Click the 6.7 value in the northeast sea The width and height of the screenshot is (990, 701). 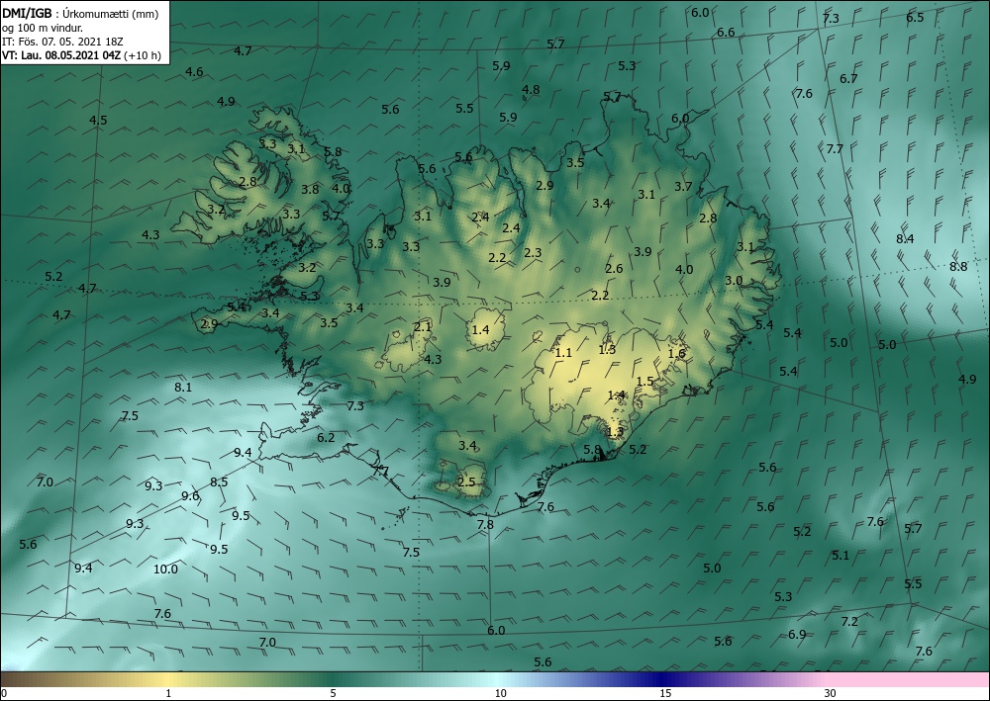coord(848,79)
